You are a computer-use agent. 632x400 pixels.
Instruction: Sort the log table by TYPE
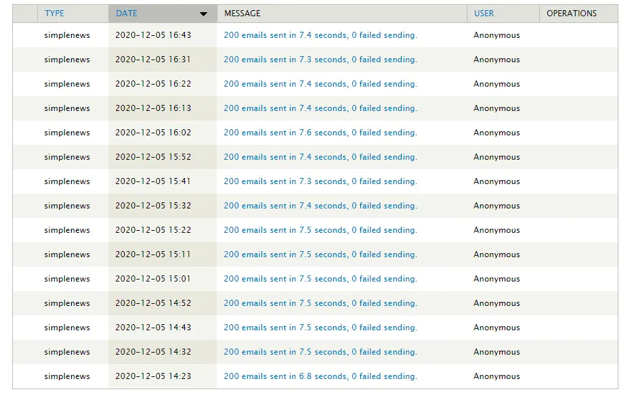point(54,13)
